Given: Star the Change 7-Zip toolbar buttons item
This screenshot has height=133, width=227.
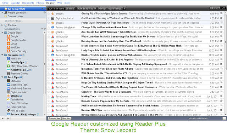Looking at the screenshot, I should 49,28.
